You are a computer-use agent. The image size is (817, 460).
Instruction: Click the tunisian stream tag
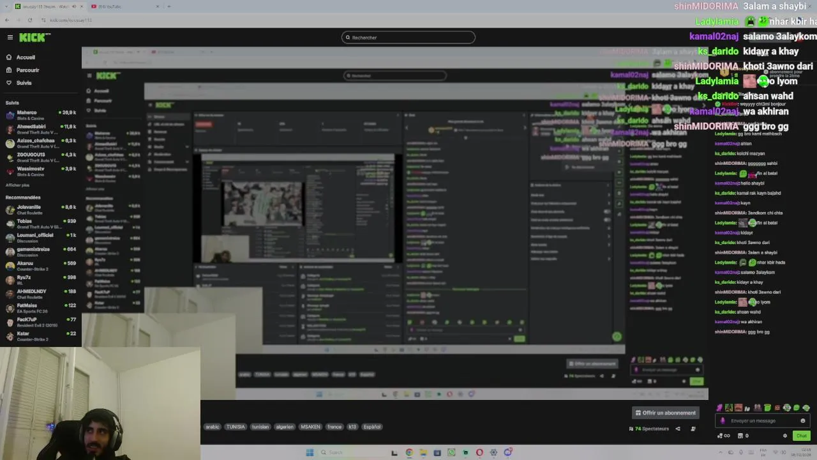click(260, 427)
